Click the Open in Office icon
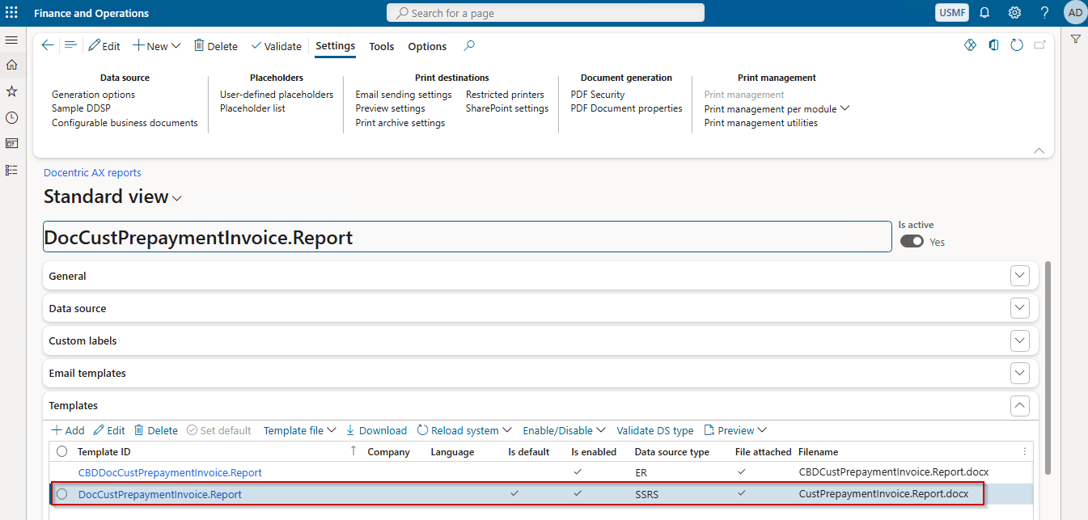Viewport: 1088px width, 520px height. point(993,45)
